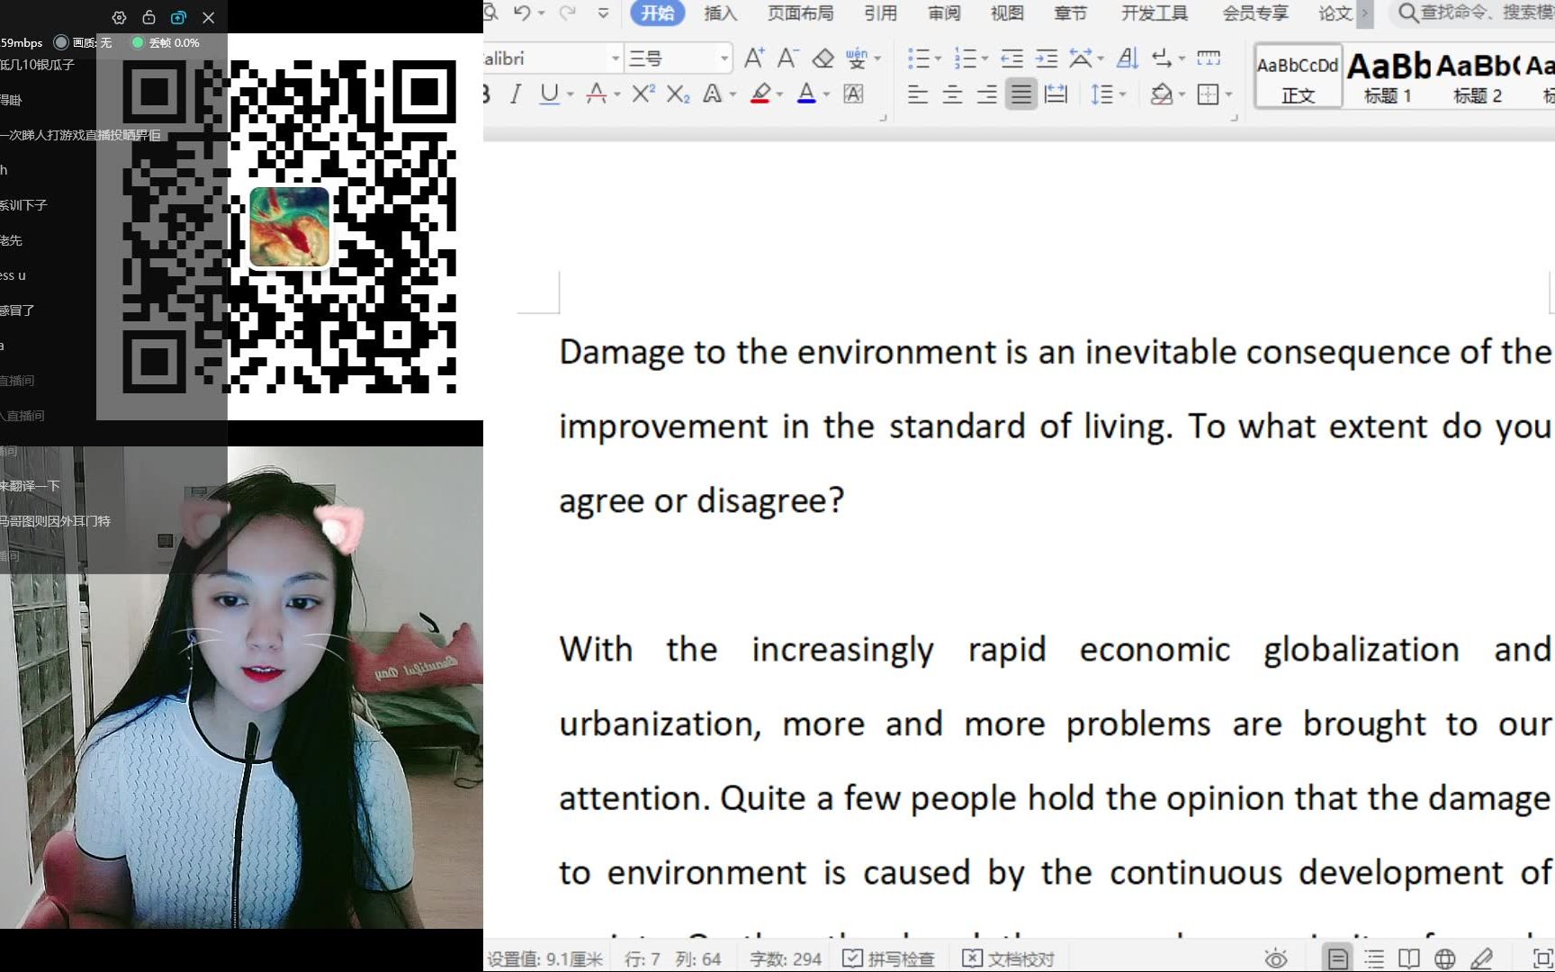This screenshot has height=972, width=1555.
Task: Open the 章节 tab
Action: [x=1070, y=13]
